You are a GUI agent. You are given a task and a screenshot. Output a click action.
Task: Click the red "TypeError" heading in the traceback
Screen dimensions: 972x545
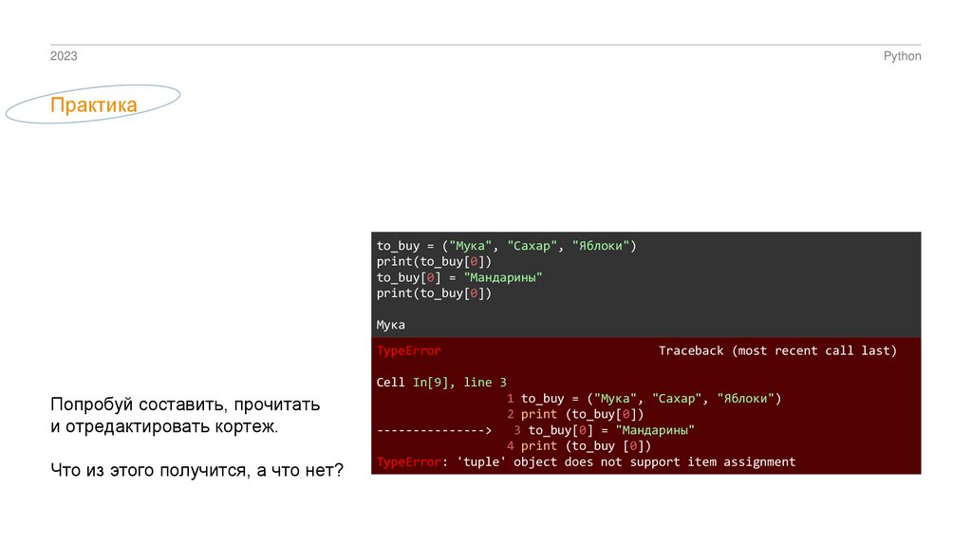408,351
